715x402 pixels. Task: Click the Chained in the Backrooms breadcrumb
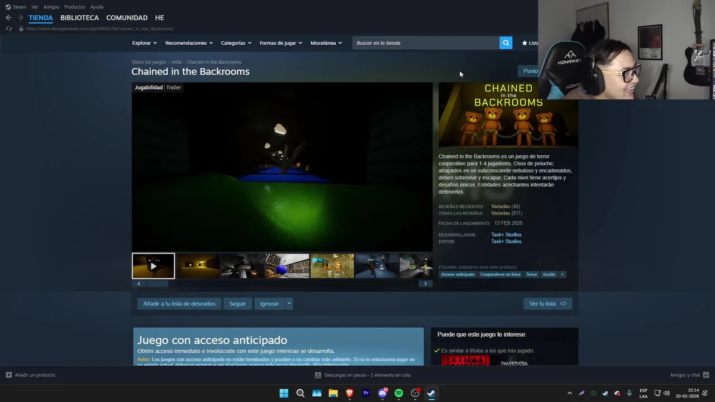point(214,62)
